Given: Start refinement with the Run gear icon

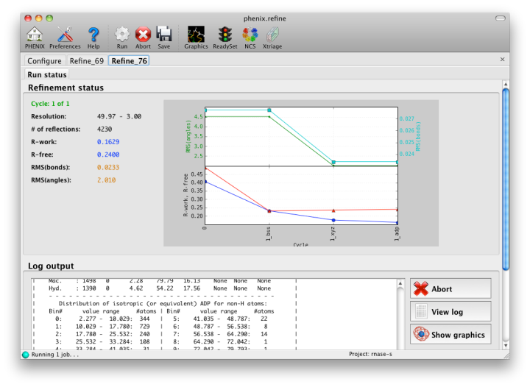Looking at the screenshot, I should tap(122, 35).
